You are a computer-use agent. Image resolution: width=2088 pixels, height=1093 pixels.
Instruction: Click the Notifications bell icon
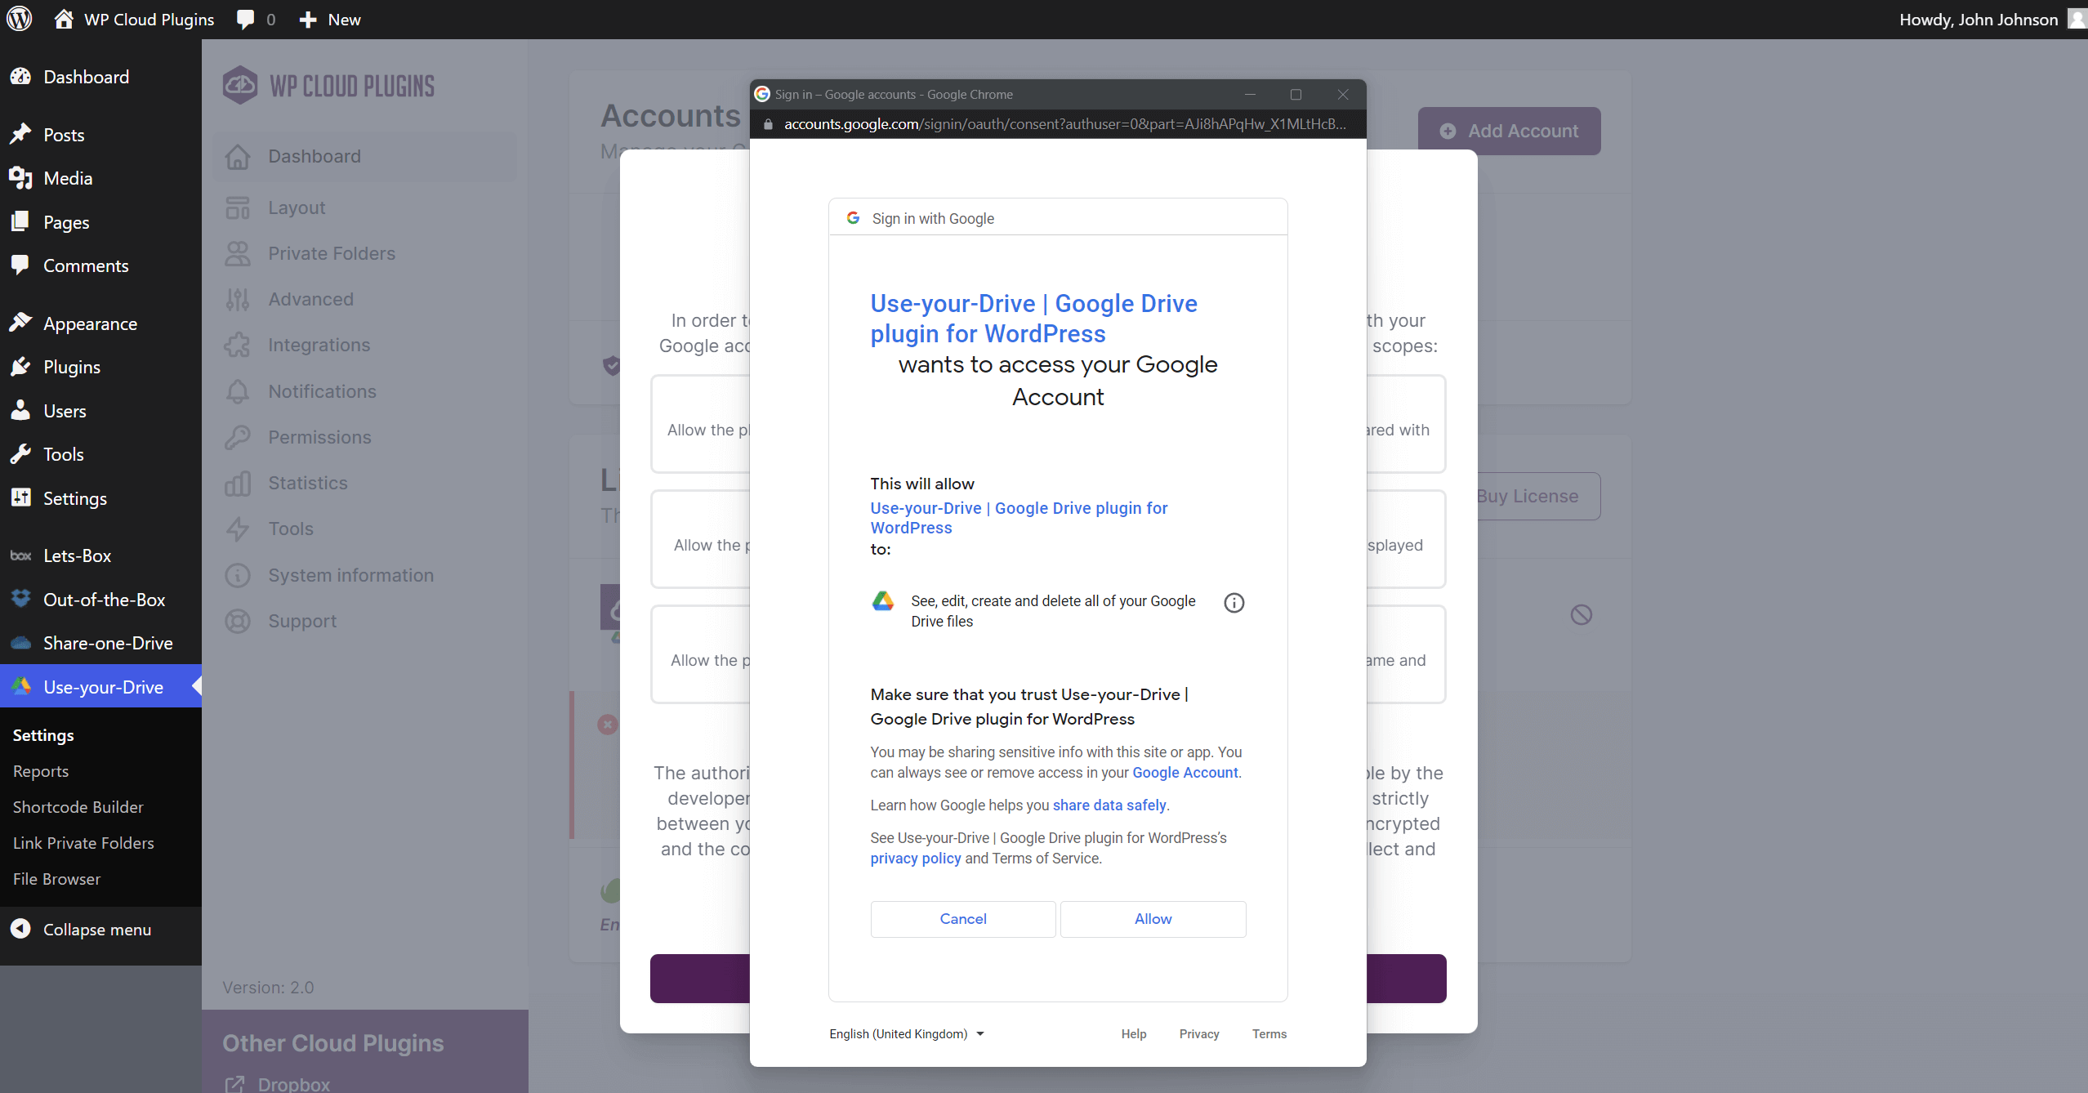pyautogui.click(x=238, y=391)
